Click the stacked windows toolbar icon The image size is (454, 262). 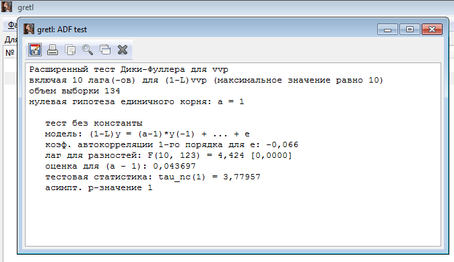(105, 50)
